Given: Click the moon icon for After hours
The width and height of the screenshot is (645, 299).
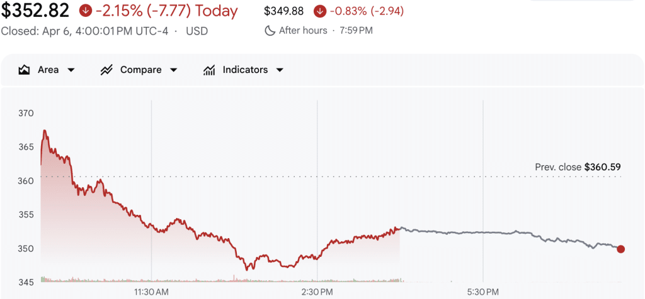Looking at the screenshot, I should point(270,30).
